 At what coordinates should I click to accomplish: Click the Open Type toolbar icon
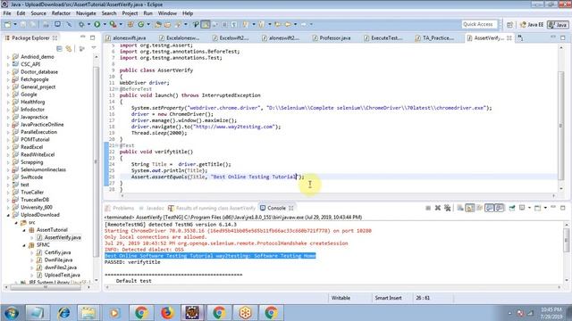click(157, 24)
